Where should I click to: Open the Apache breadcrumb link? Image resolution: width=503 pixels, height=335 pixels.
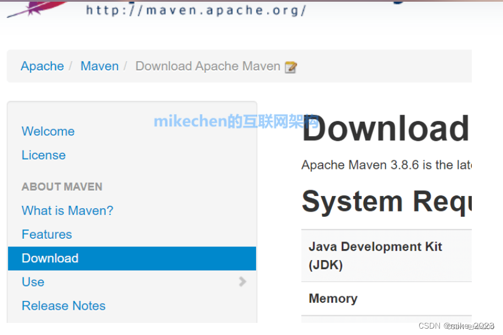click(x=42, y=66)
